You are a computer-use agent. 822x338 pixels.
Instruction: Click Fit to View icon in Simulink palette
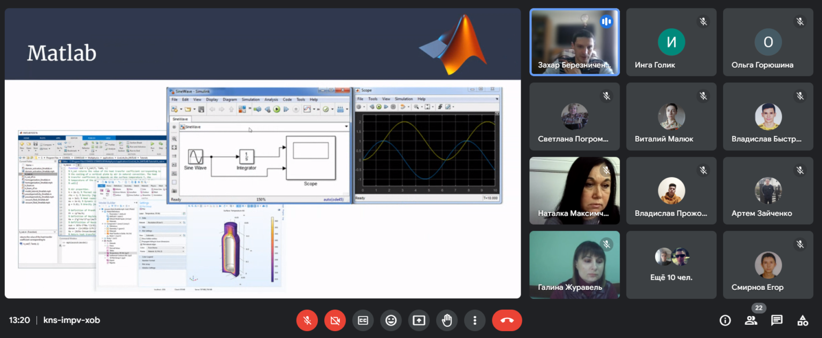[174, 147]
